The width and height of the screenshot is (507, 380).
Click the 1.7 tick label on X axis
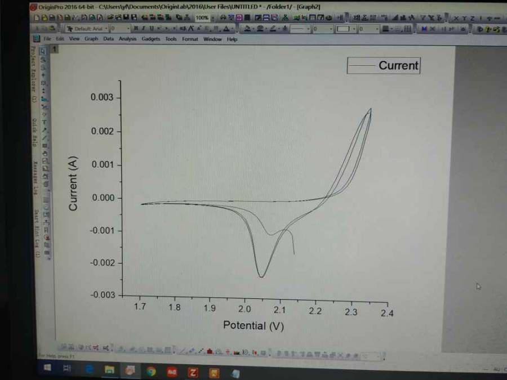click(140, 306)
